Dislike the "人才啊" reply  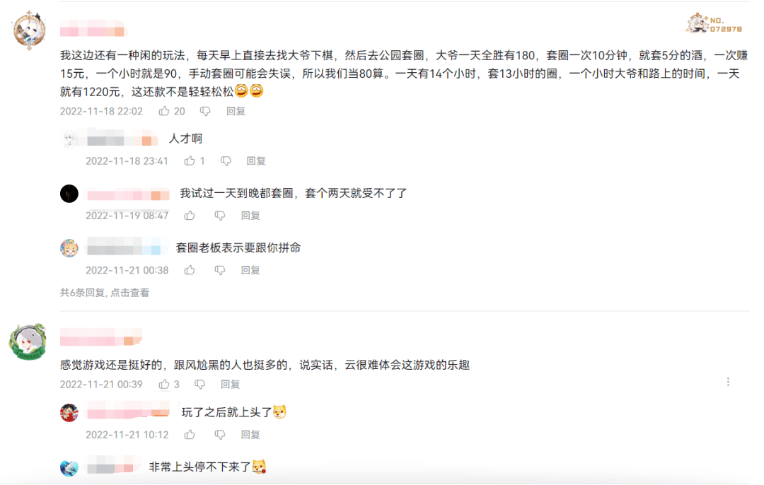226,161
